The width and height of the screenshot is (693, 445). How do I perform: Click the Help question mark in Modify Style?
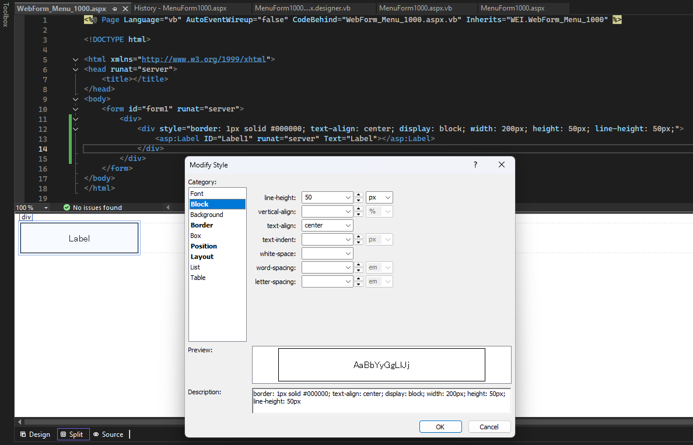(475, 164)
